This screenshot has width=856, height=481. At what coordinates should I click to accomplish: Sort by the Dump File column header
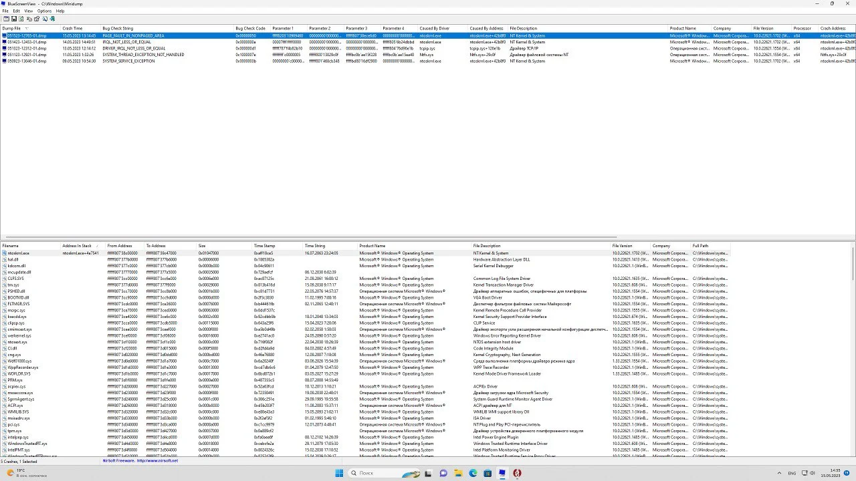click(x=12, y=29)
